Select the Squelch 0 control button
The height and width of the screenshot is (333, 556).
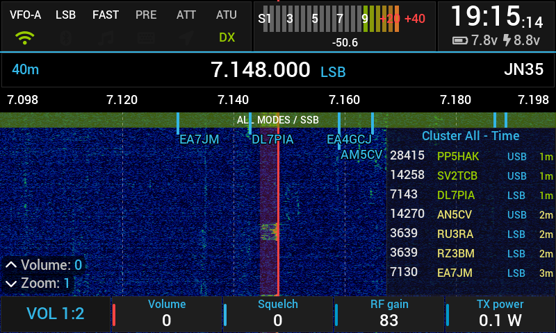coord(277,314)
